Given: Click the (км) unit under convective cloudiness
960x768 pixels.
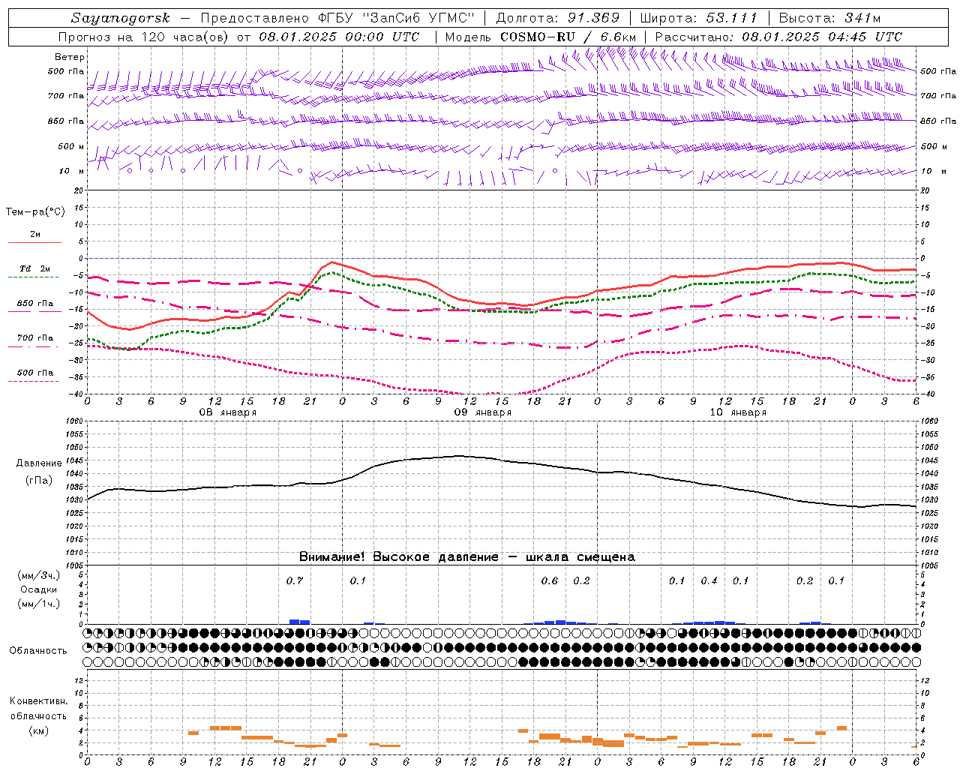Looking at the screenshot, I should [38, 730].
